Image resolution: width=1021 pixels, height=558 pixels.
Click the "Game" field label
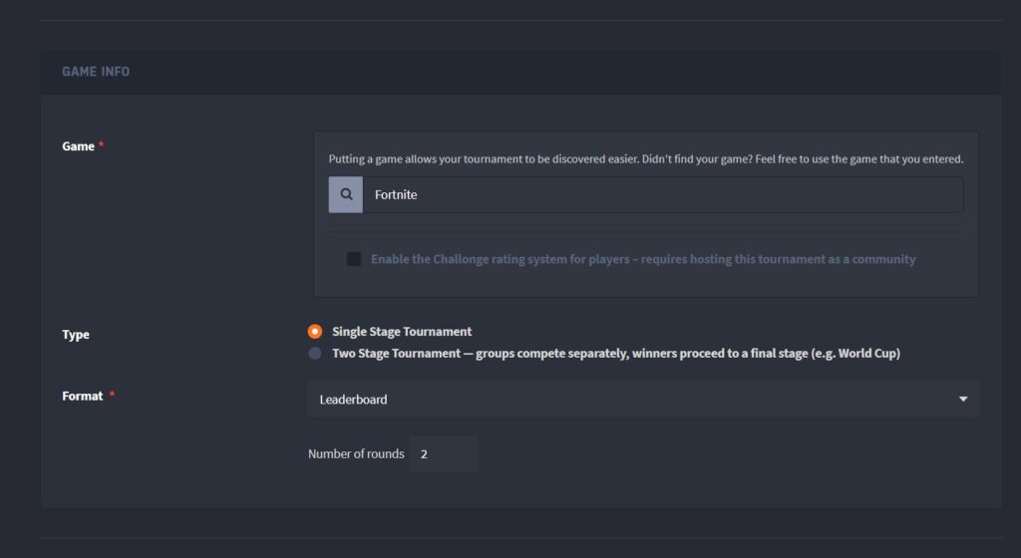coord(78,146)
